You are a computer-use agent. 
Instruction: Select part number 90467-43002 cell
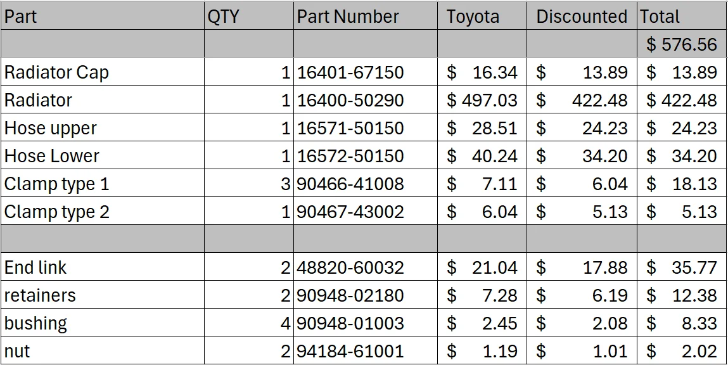tap(366, 211)
